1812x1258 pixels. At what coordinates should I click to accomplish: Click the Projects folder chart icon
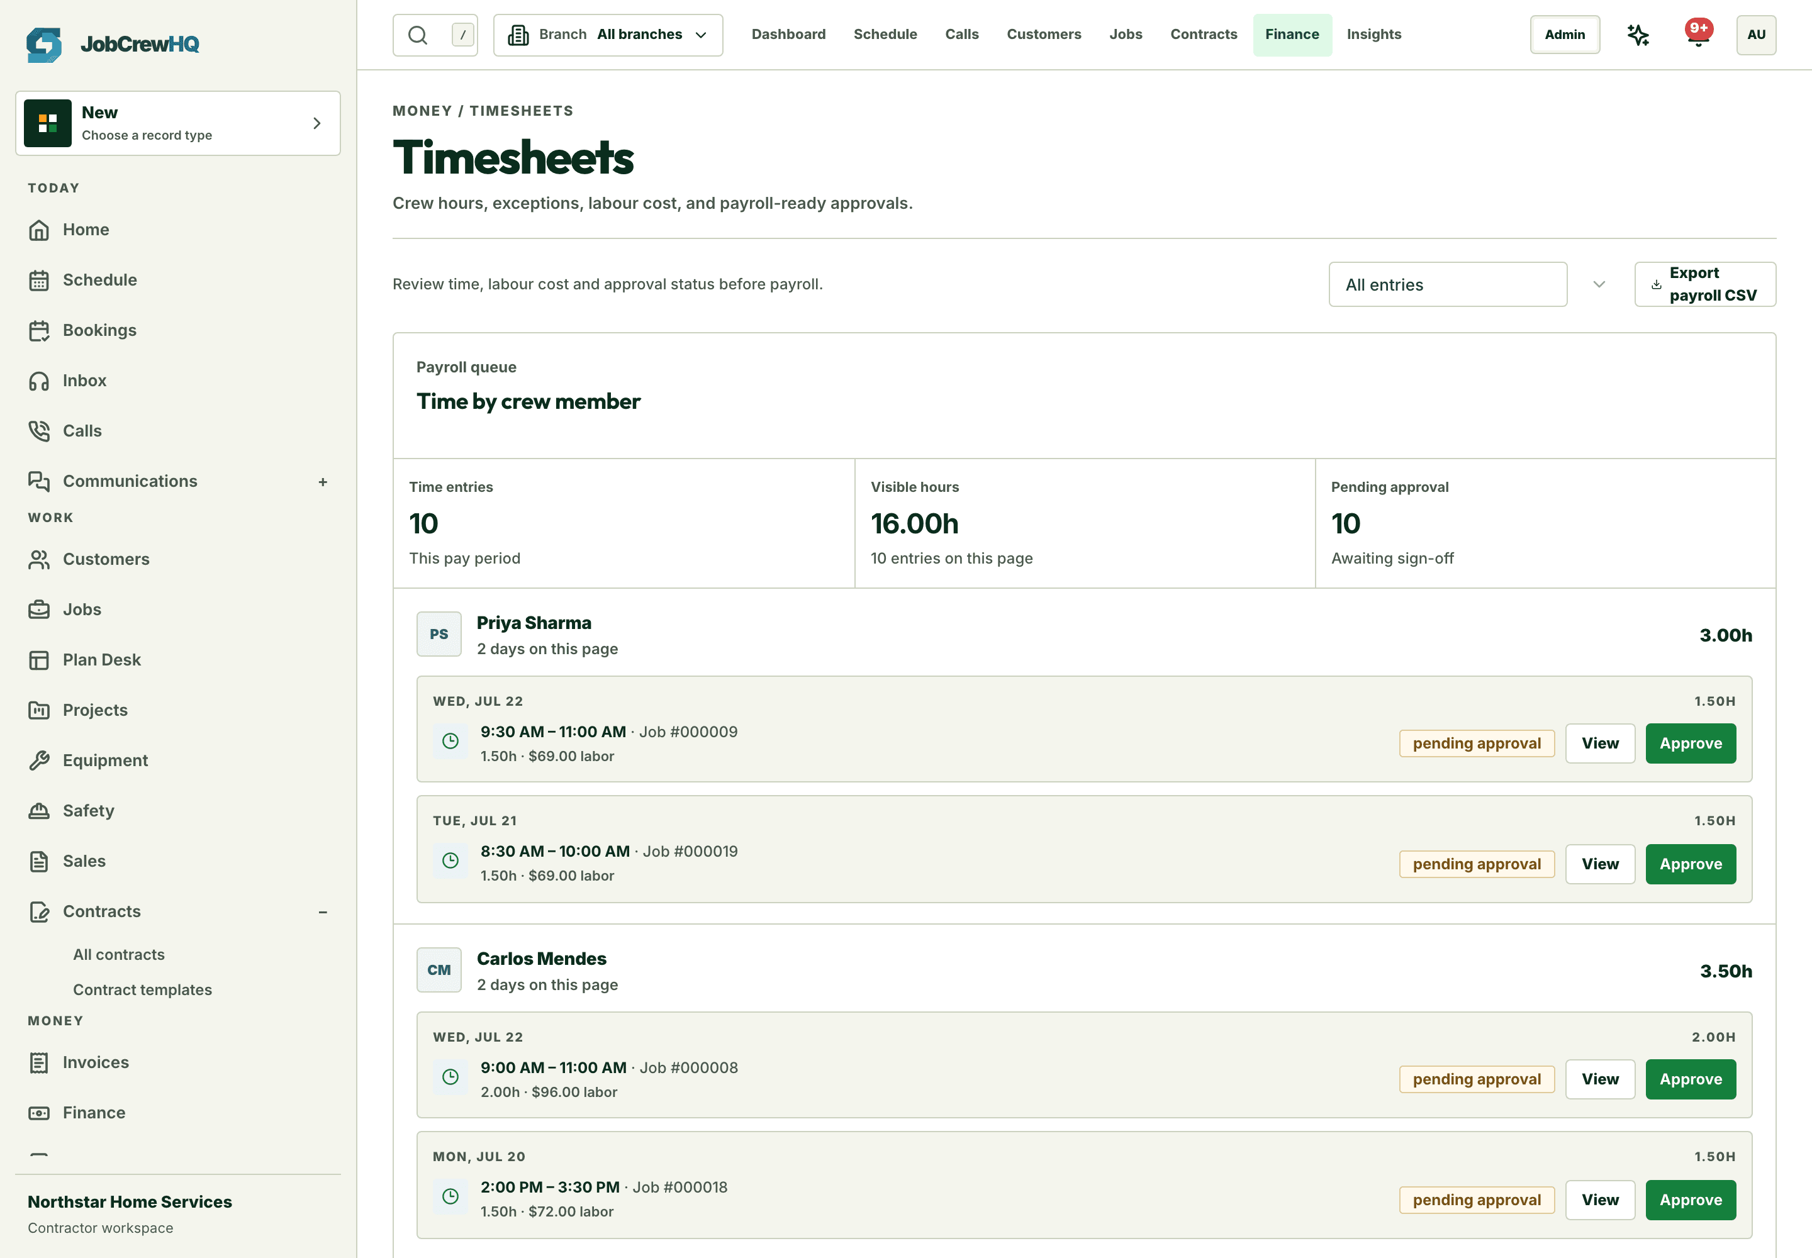38,711
